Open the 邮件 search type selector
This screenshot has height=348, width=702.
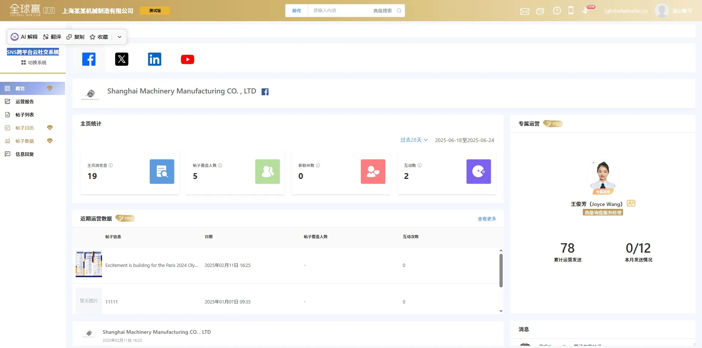coord(297,11)
